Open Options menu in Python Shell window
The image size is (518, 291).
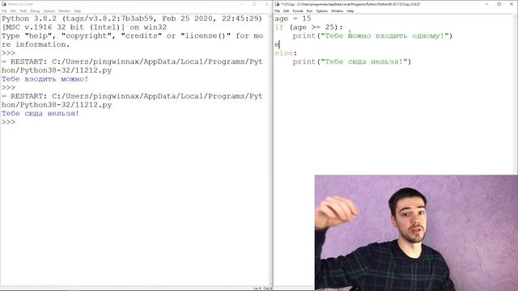[49, 11]
